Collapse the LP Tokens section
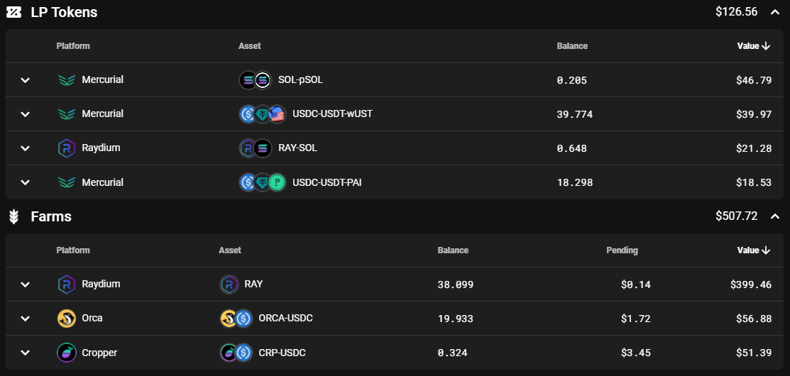Viewport: 790px width, 376px height. tap(774, 12)
